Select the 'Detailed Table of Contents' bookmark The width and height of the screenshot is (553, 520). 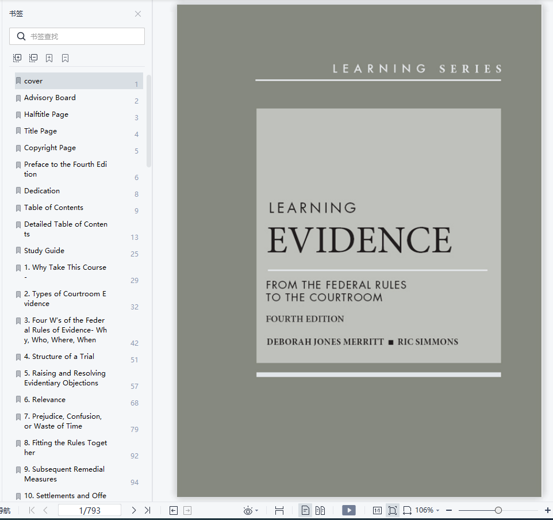(x=79, y=229)
